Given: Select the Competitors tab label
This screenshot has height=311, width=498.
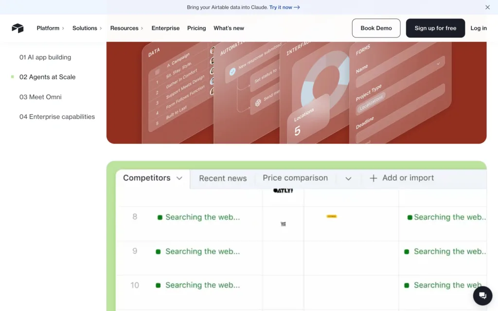Looking at the screenshot, I should (x=147, y=178).
